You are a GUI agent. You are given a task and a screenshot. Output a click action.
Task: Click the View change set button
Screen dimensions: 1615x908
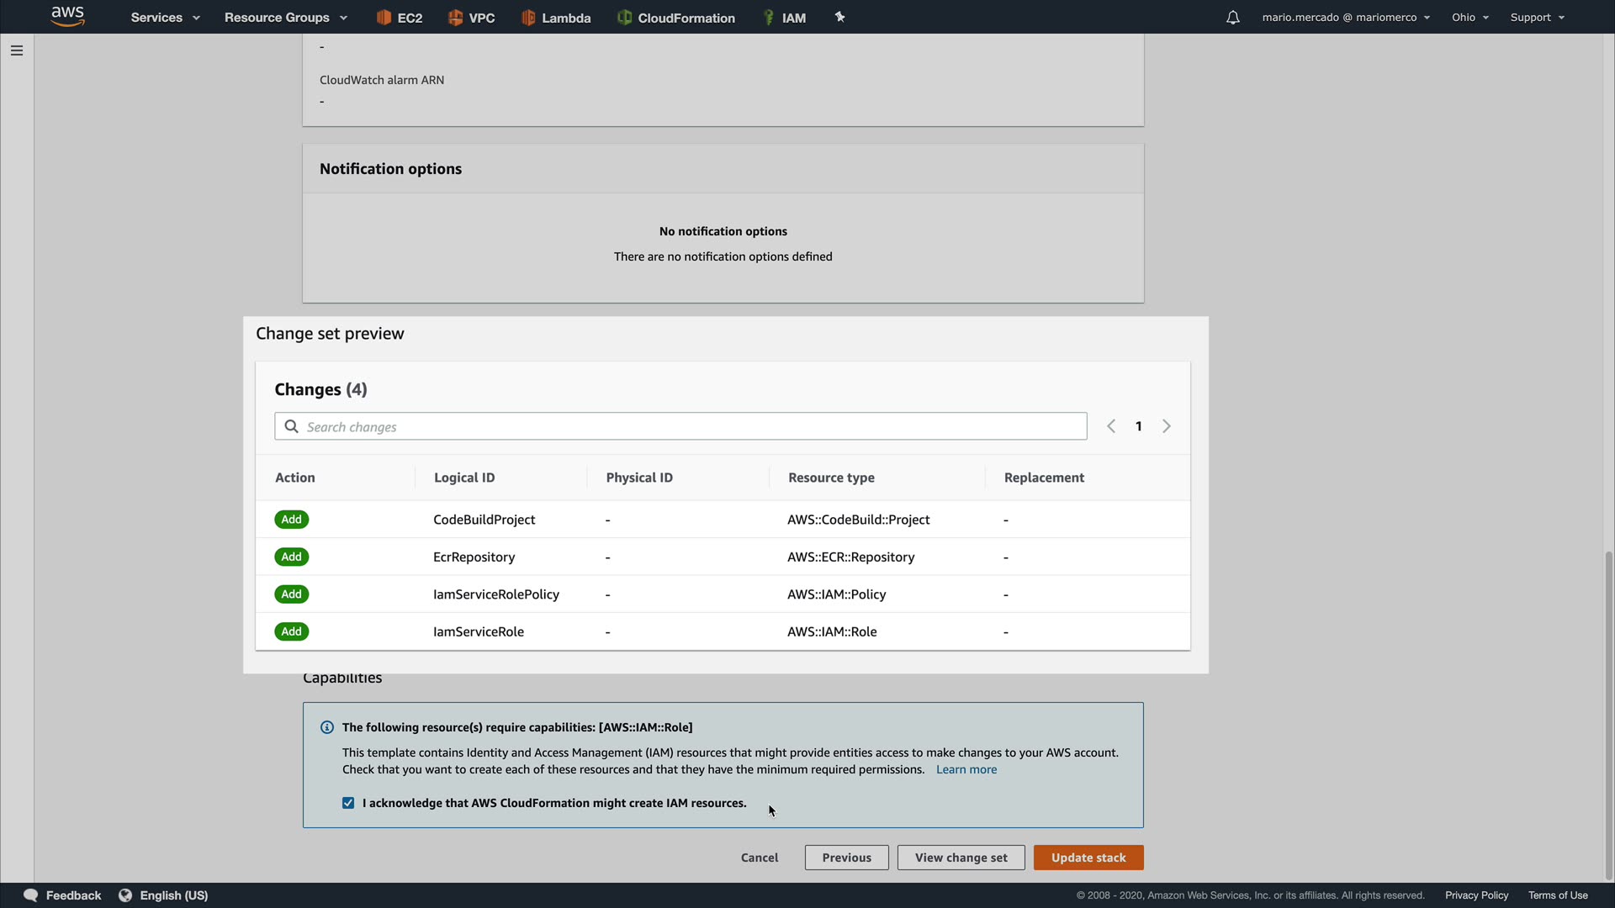tap(961, 858)
